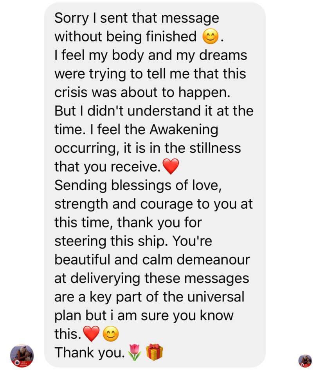
Task: Click the line 'Sorry I sent that message'
Action: click(137, 18)
